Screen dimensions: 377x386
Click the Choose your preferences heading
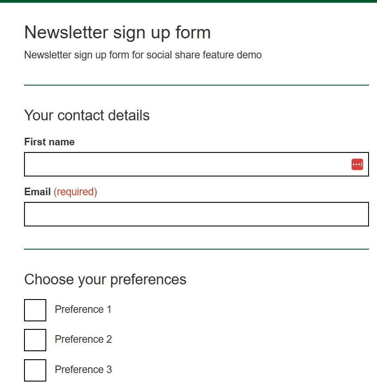point(105,279)
